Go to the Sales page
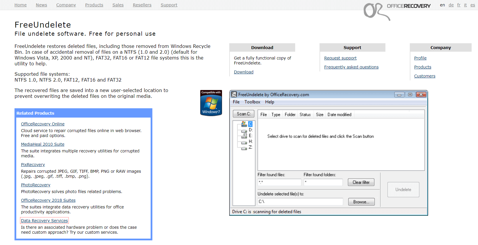The width and height of the screenshot is (478, 245). coord(118,5)
